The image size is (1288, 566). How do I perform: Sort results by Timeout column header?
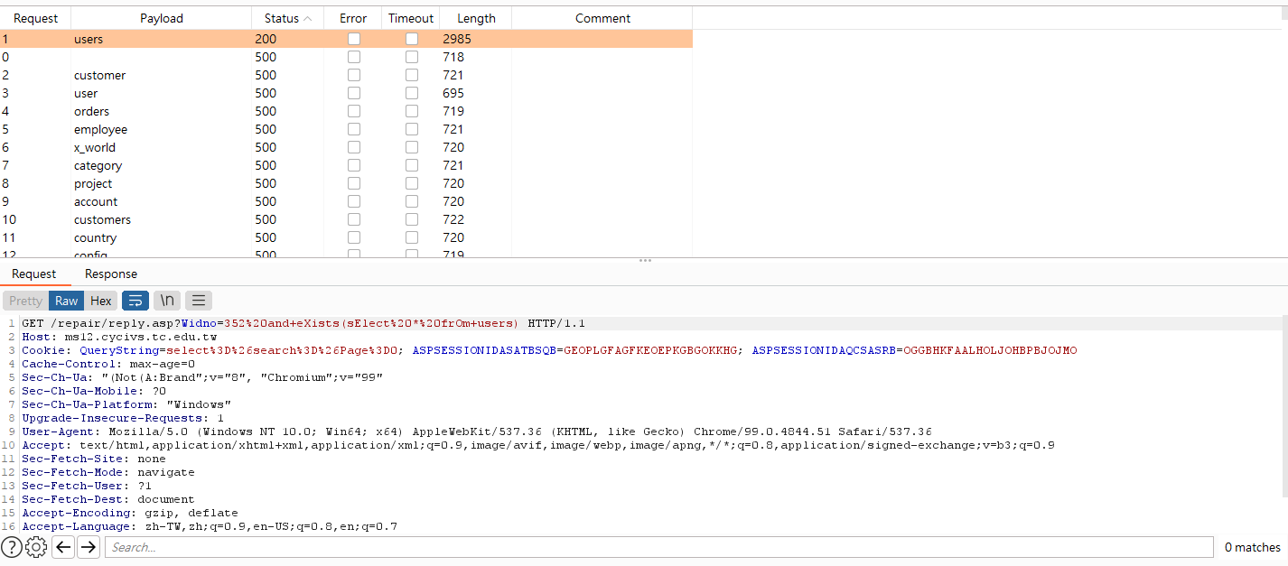pos(411,18)
